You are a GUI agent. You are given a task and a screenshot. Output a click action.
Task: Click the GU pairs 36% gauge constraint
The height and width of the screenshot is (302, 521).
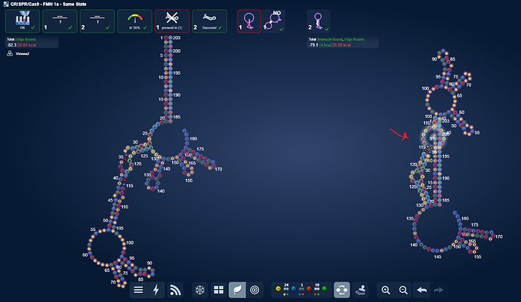tap(135, 21)
